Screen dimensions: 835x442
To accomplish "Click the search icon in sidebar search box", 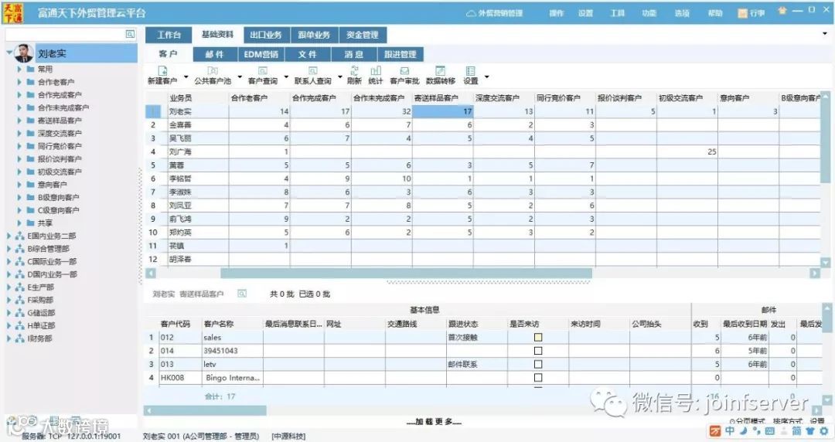I will (130, 34).
